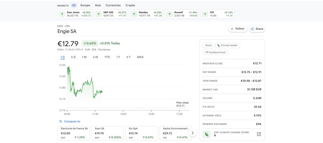Open Suez SA stock card

click(x=108, y=133)
